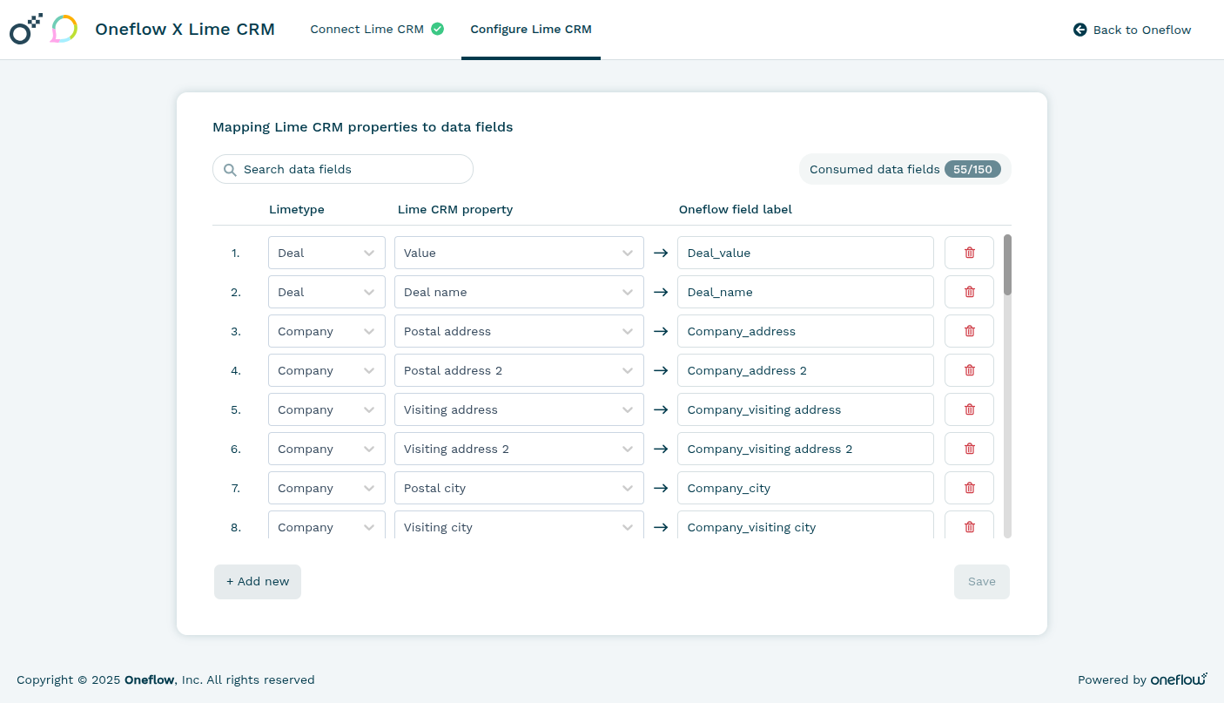Viewport: 1224px width, 703px height.
Task: Delete the Deal_value mapping row
Action: tap(969, 253)
